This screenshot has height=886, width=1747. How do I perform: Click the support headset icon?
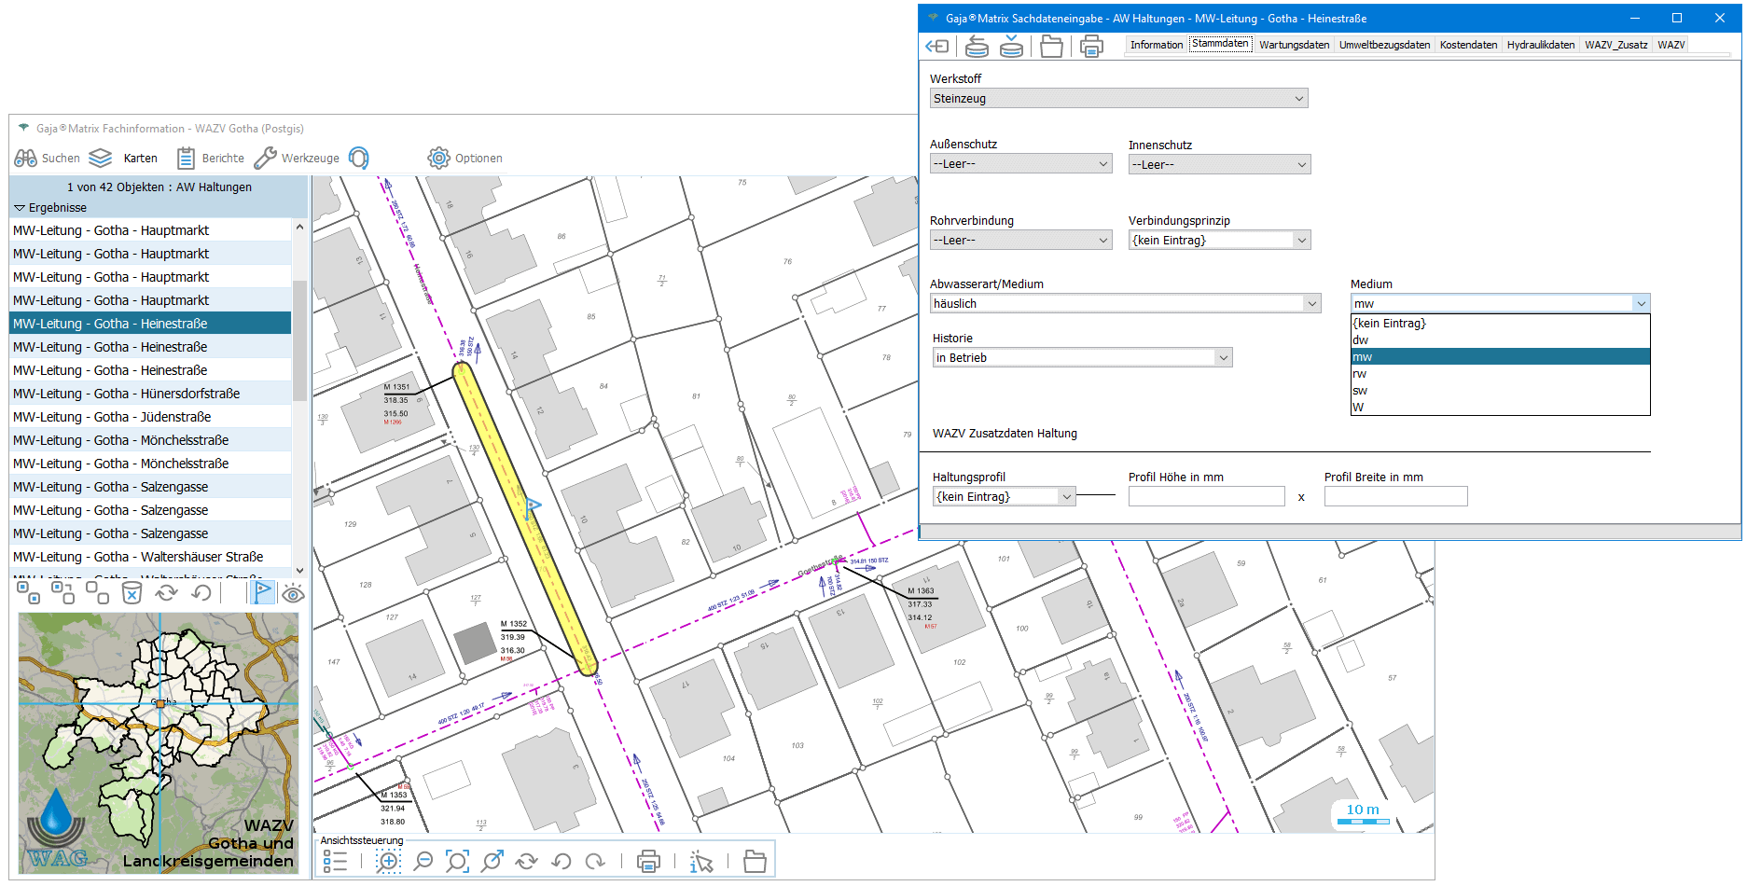359,159
